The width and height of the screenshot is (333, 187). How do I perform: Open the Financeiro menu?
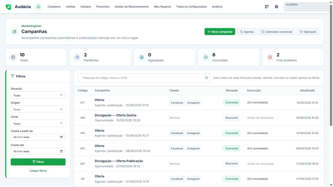(x=103, y=7)
